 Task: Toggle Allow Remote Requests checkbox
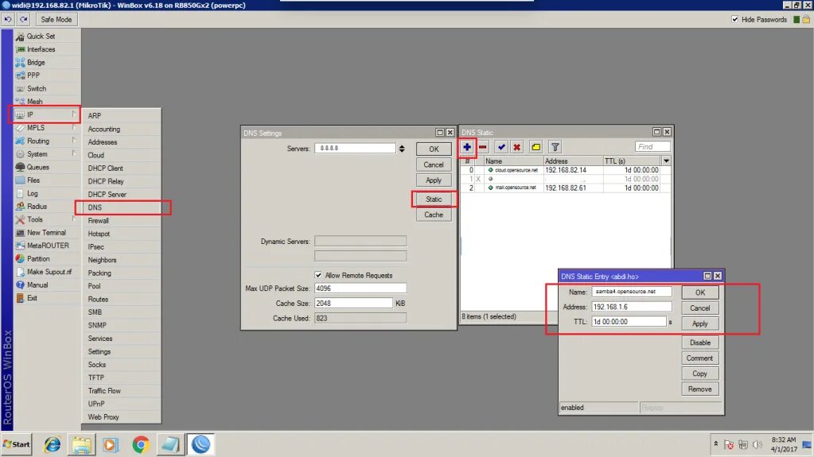click(318, 276)
